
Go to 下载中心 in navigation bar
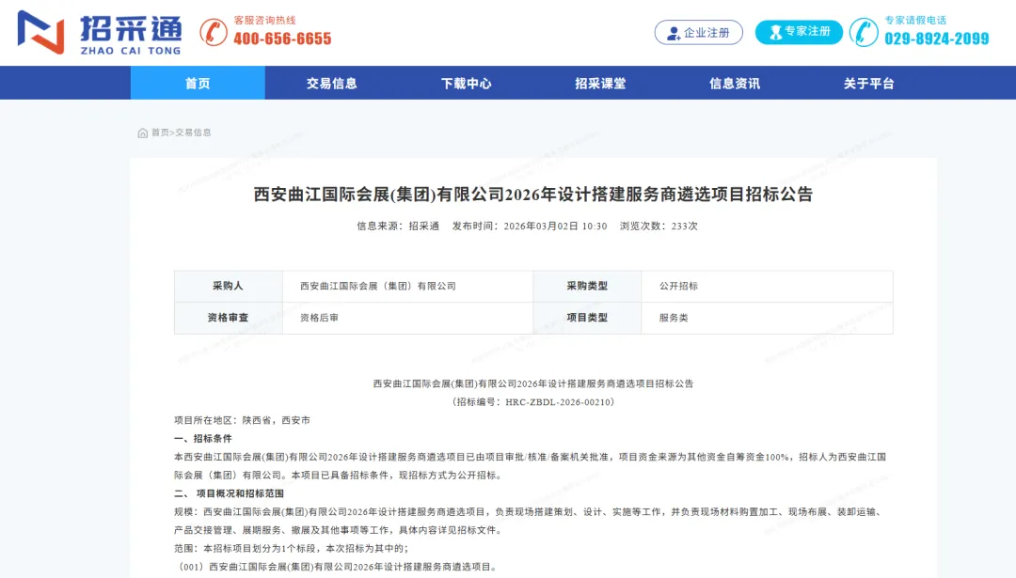(466, 83)
